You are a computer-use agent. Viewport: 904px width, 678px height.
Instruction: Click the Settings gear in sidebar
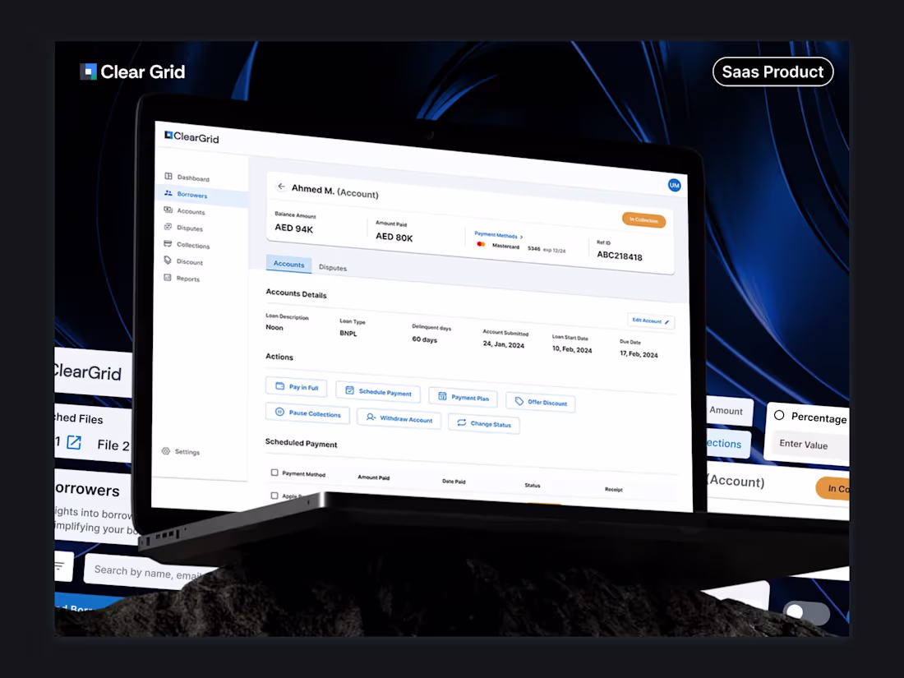167,451
